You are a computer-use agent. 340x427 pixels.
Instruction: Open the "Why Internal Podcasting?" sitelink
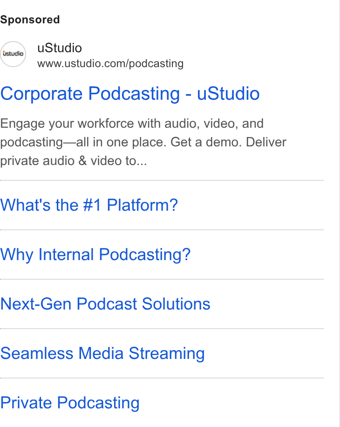[95, 255]
